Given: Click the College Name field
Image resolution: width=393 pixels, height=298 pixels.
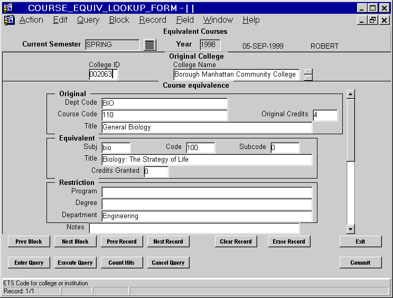Looking at the screenshot, I should click(x=236, y=74).
